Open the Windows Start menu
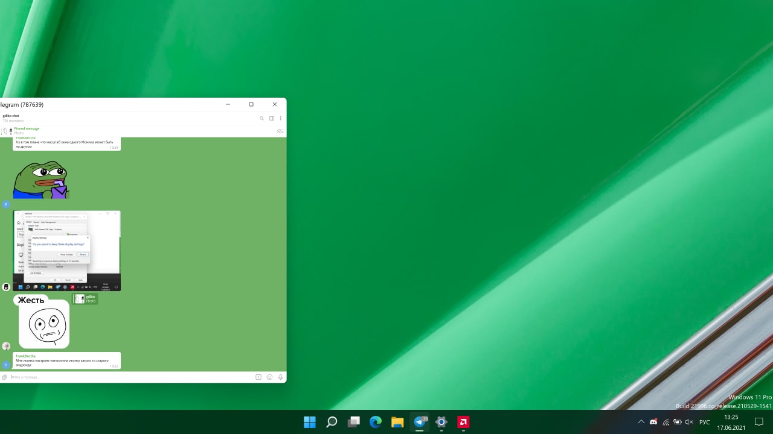 tap(310, 422)
